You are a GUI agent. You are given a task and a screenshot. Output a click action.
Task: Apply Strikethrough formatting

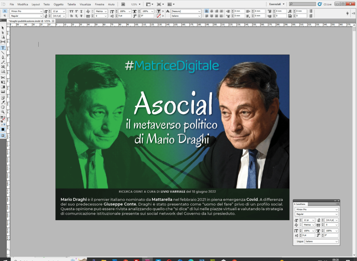(x=81, y=16)
